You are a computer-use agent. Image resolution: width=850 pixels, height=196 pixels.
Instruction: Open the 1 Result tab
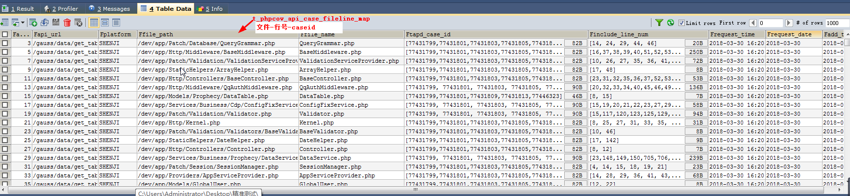tap(18, 8)
